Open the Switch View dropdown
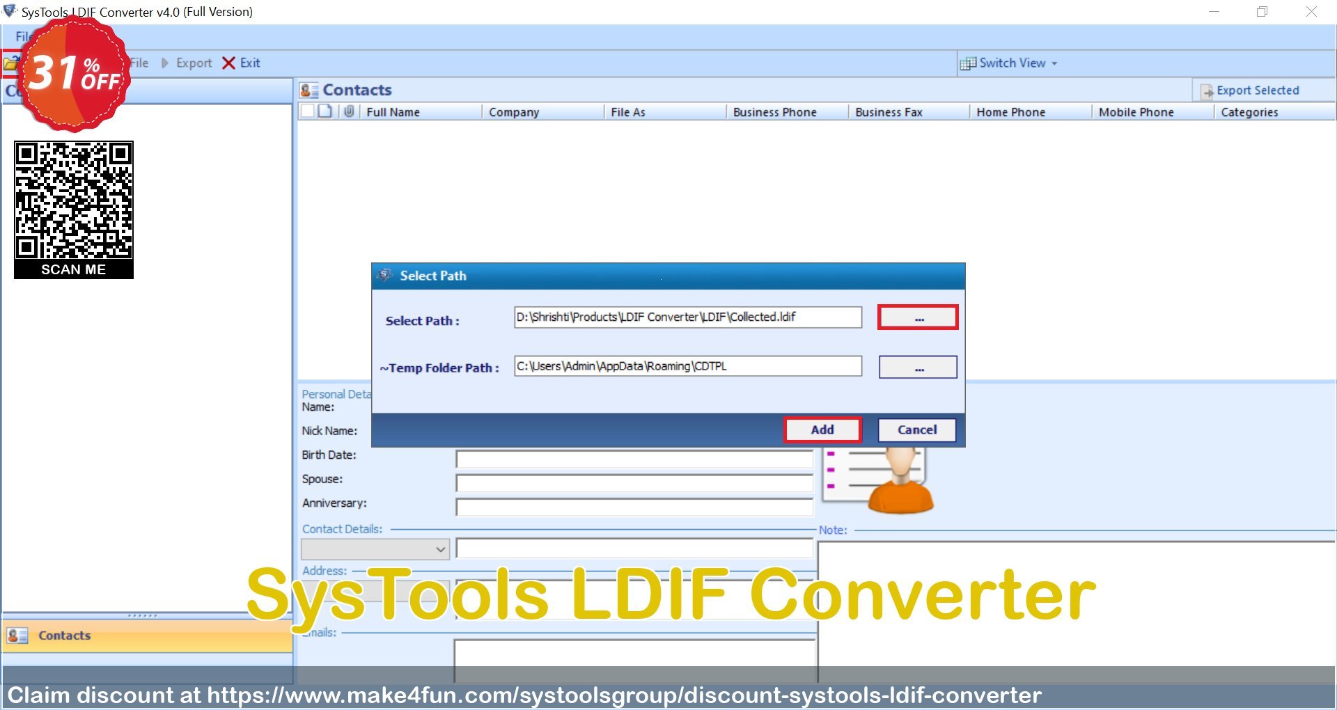 click(1010, 63)
